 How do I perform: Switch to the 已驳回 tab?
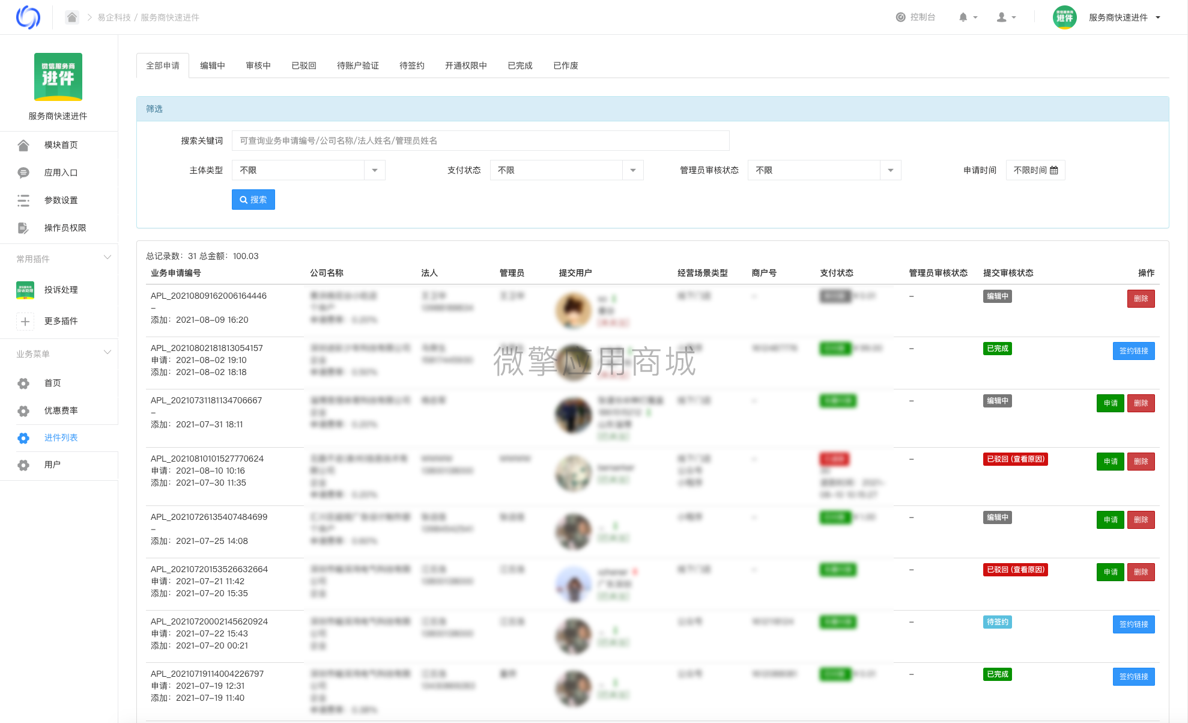[304, 66]
